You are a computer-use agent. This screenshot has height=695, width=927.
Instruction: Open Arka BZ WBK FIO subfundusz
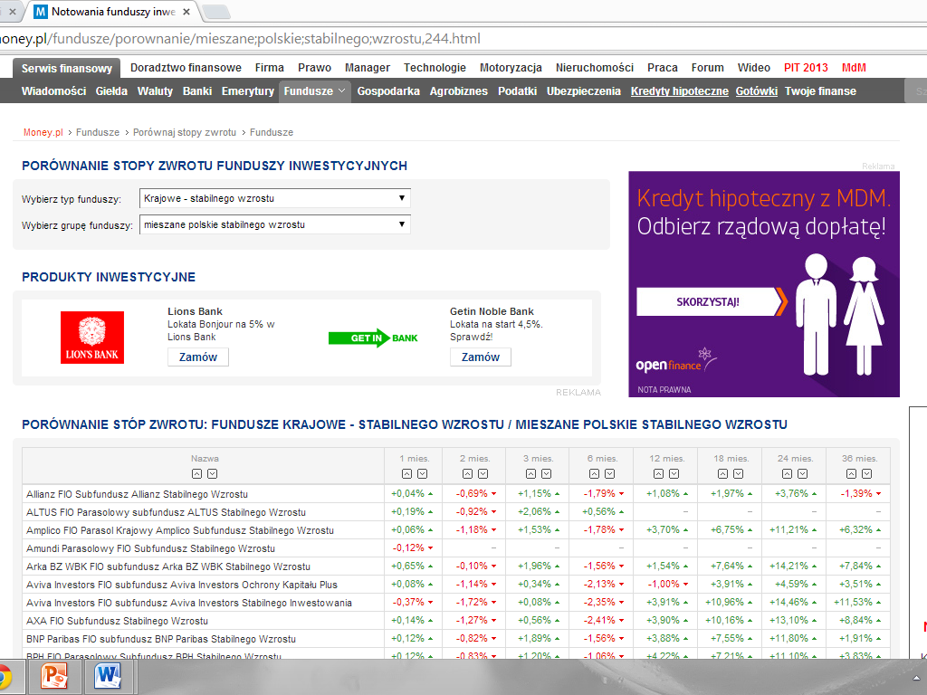tap(167, 566)
